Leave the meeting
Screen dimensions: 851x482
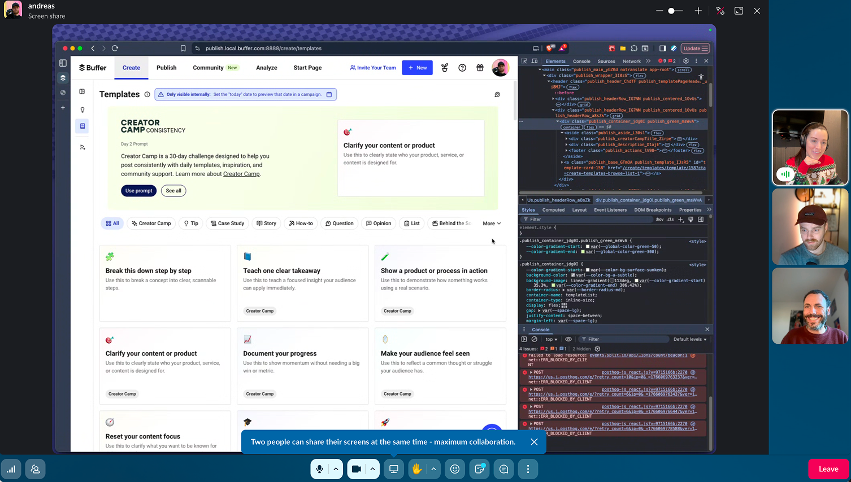pyautogui.click(x=828, y=469)
